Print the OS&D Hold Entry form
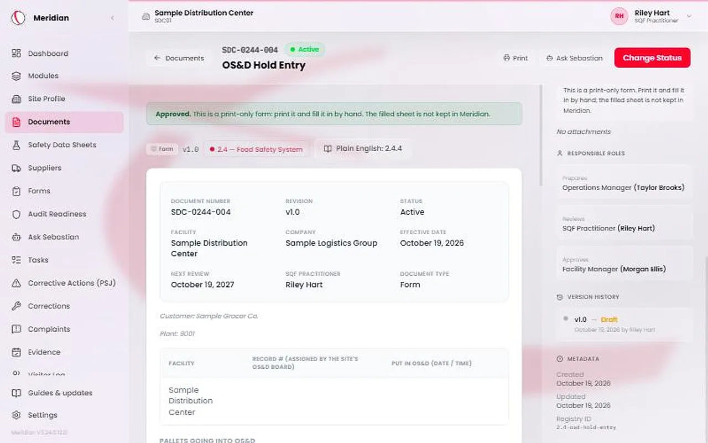The image size is (708, 443). [516, 58]
